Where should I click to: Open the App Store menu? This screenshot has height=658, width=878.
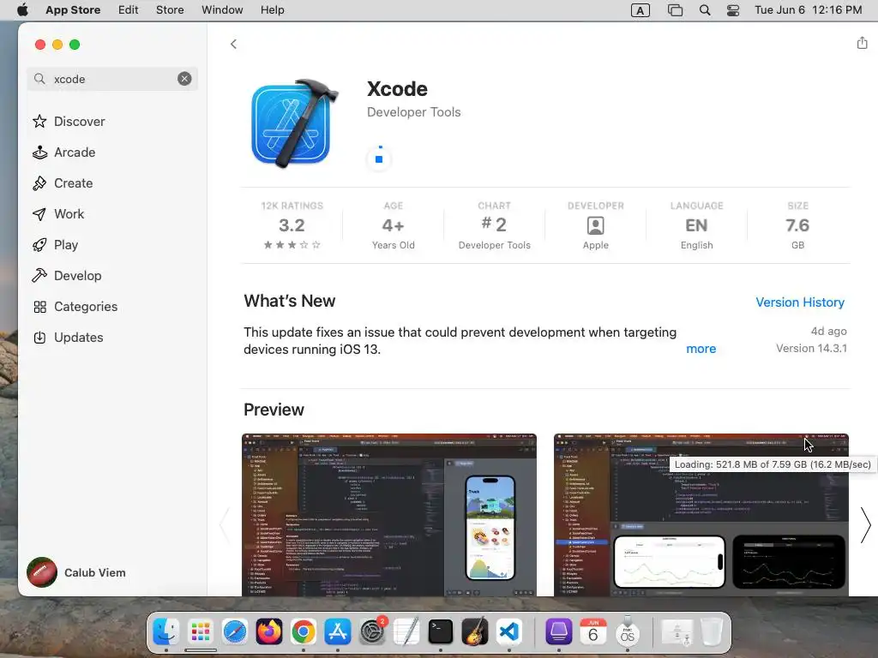[73, 9]
